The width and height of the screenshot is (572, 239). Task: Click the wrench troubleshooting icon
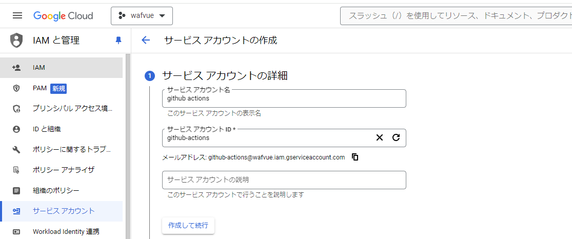point(16,150)
